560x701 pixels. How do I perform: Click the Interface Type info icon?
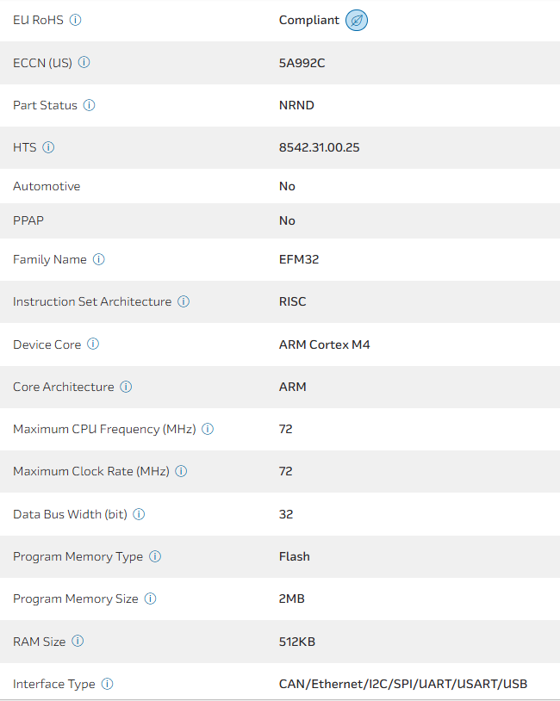[107, 684]
